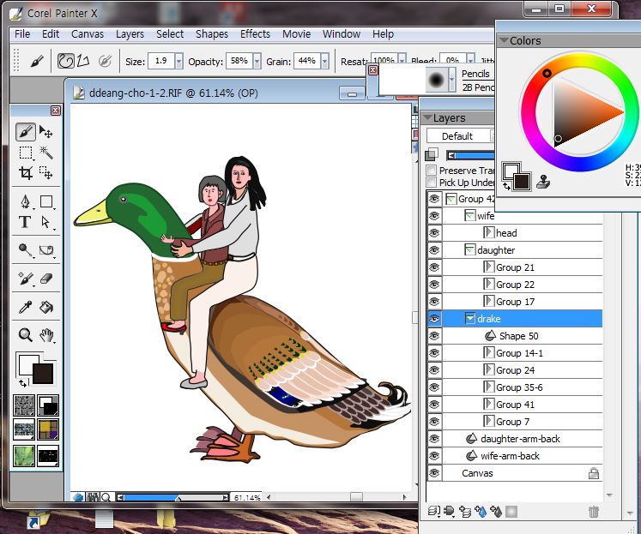This screenshot has height=534, width=641.
Task: Select the Brush tool in the toolbox
Action: [26, 132]
